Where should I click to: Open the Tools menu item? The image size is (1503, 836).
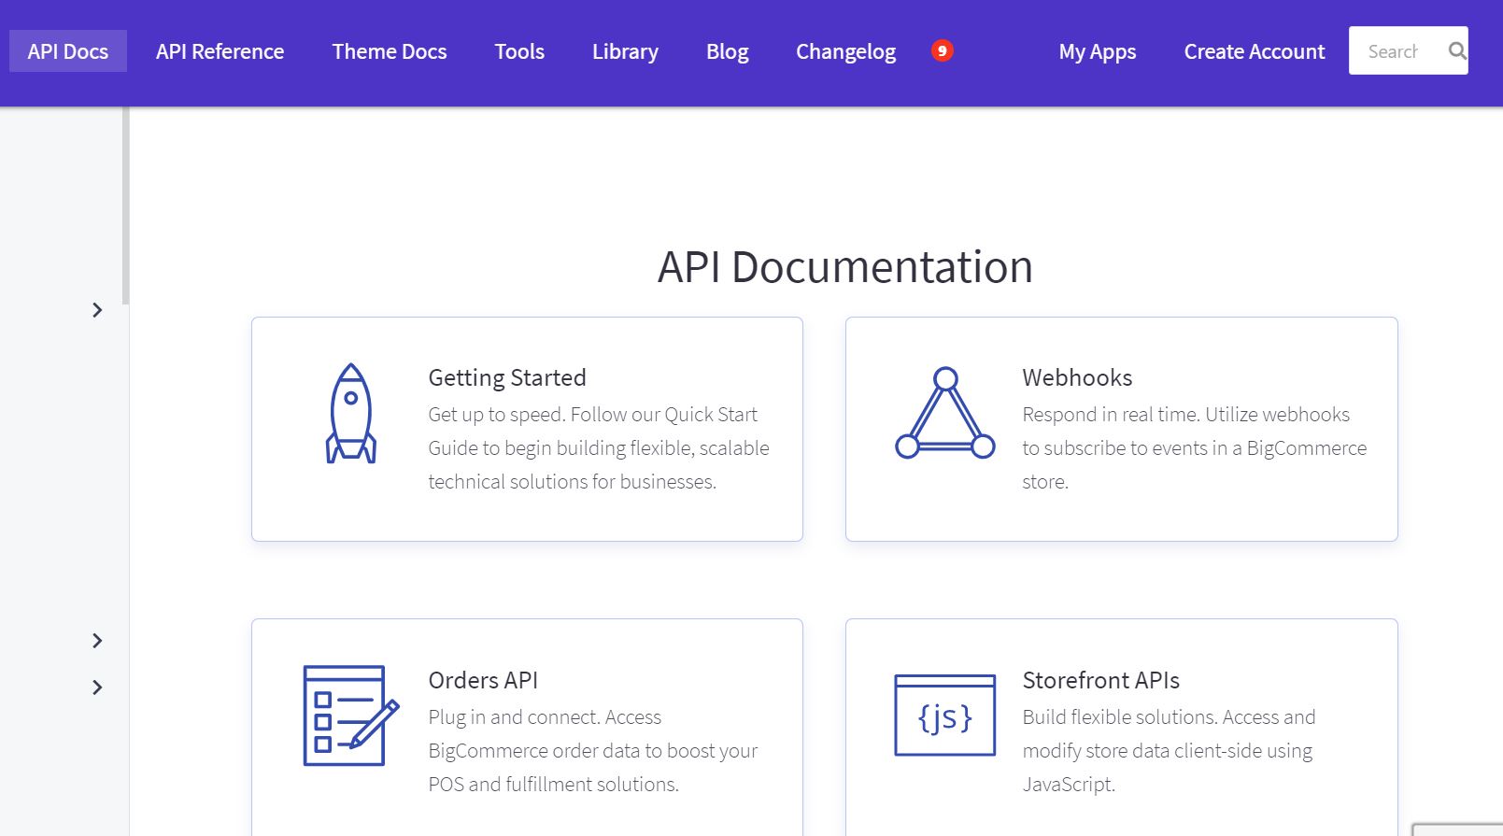tap(519, 51)
